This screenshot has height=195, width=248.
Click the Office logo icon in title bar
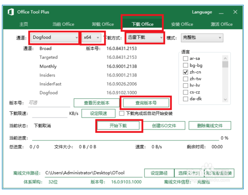[x=11, y=12]
